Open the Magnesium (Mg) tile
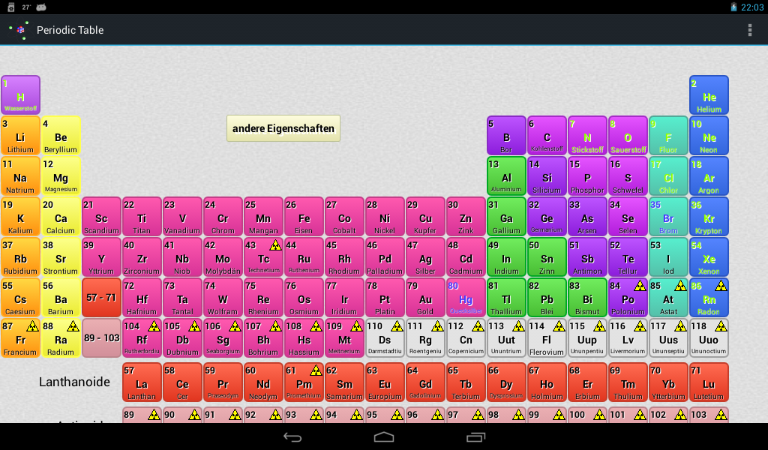 61,176
